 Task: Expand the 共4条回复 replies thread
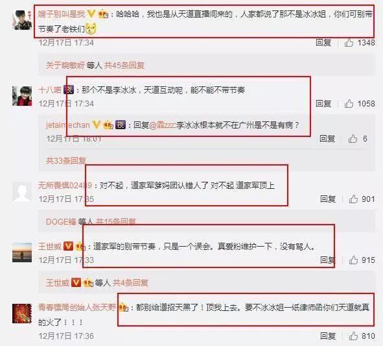[130, 283]
